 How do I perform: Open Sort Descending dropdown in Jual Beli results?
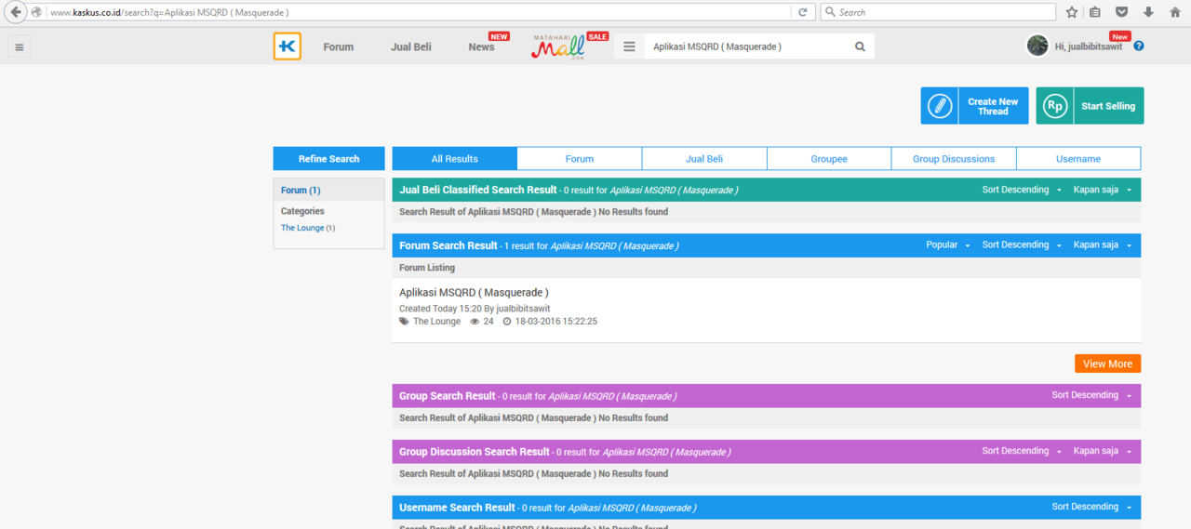click(x=1022, y=190)
